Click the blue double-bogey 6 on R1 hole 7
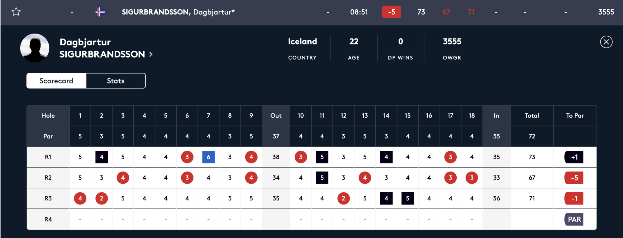 pyautogui.click(x=208, y=157)
